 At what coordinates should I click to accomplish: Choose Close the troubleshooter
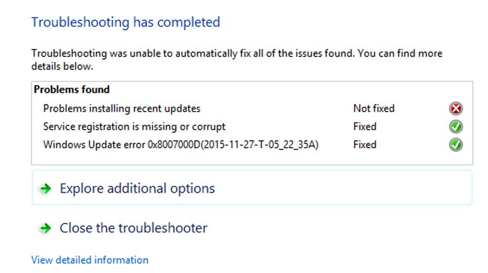pos(133,228)
